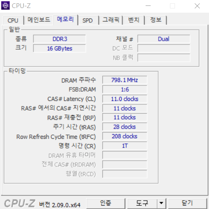Click the 28 clocks tRAS value
This screenshot has width=209, height=209.
125,127
